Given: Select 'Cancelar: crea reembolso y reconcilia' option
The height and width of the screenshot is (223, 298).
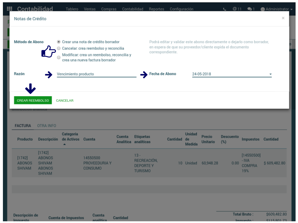Looking at the screenshot, I should click(x=59, y=48).
